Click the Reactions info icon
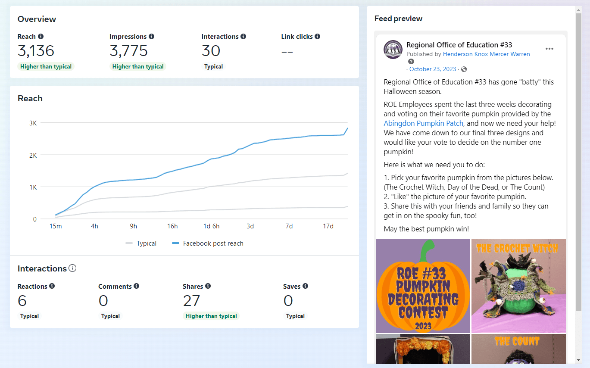This screenshot has width=590, height=368. pyautogui.click(x=52, y=286)
